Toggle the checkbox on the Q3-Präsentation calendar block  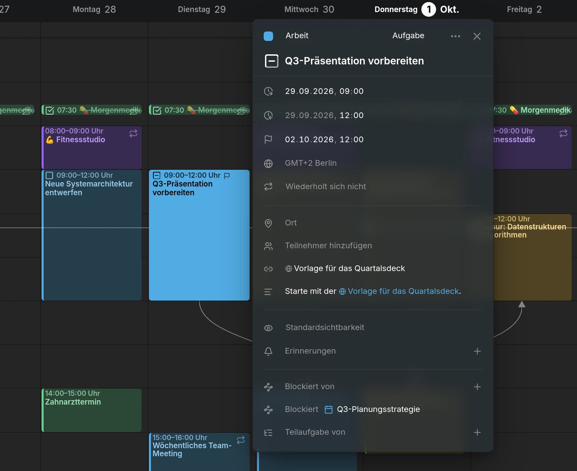coord(157,175)
